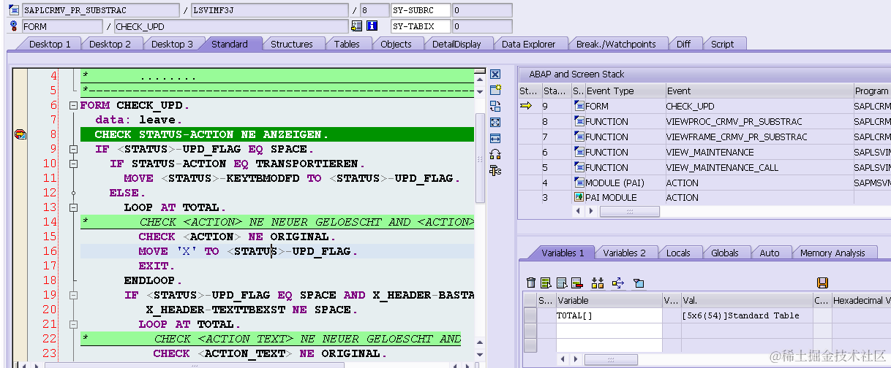Open the Tables tab
891x368 pixels.
tap(347, 44)
